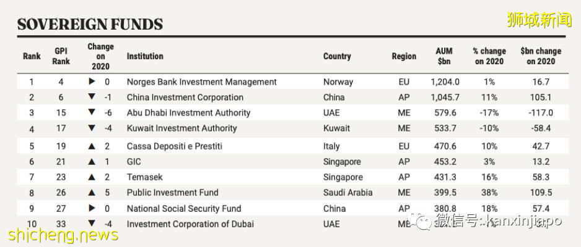Click the Country column header
This screenshot has height=247, width=581.
[x=337, y=56]
